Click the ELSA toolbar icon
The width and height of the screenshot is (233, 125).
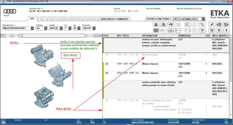(187, 25)
